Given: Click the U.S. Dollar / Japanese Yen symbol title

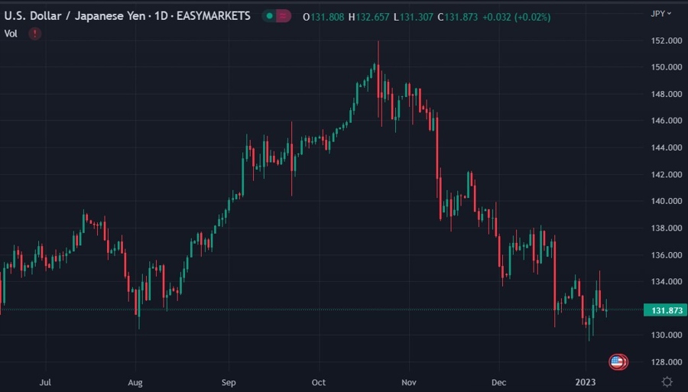Looking at the screenshot, I should tap(75, 16).
